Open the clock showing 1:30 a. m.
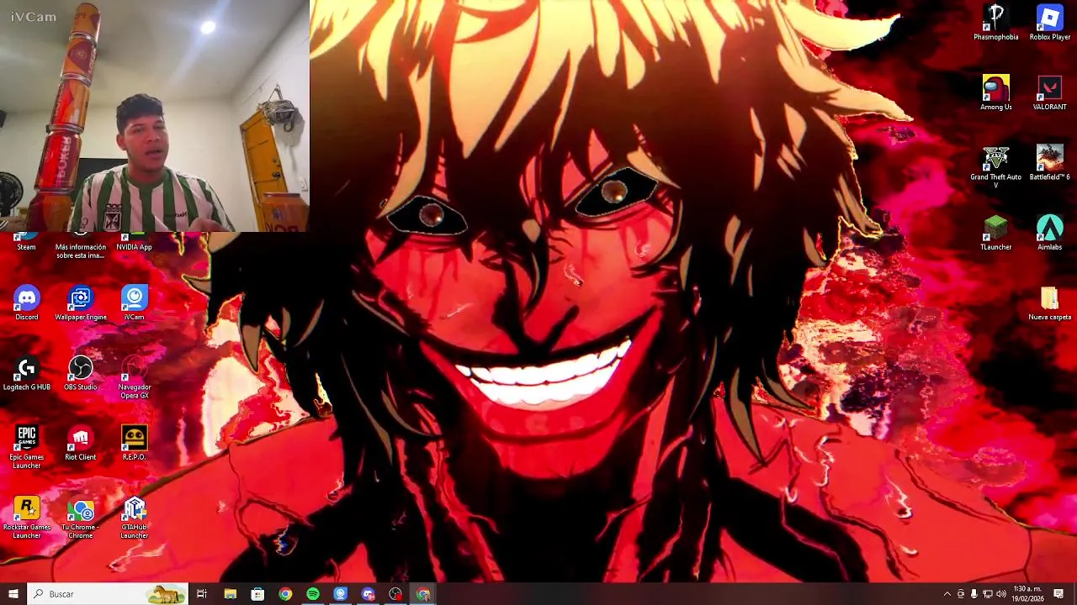Screen dimensions: 1077x605 [1028, 594]
